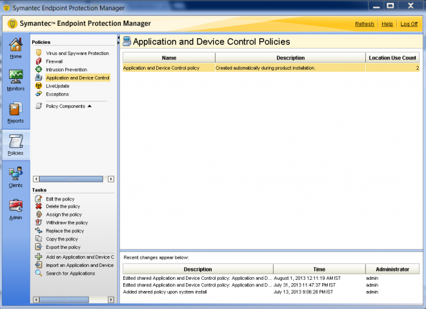
Task: Select the July 31, 2013 11:47:37 PM entry
Action: click(x=271, y=285)
